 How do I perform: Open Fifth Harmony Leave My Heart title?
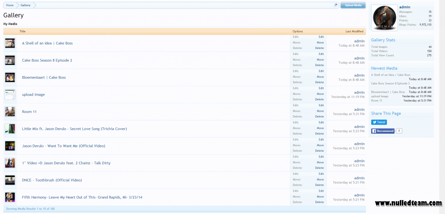[82, 197]
